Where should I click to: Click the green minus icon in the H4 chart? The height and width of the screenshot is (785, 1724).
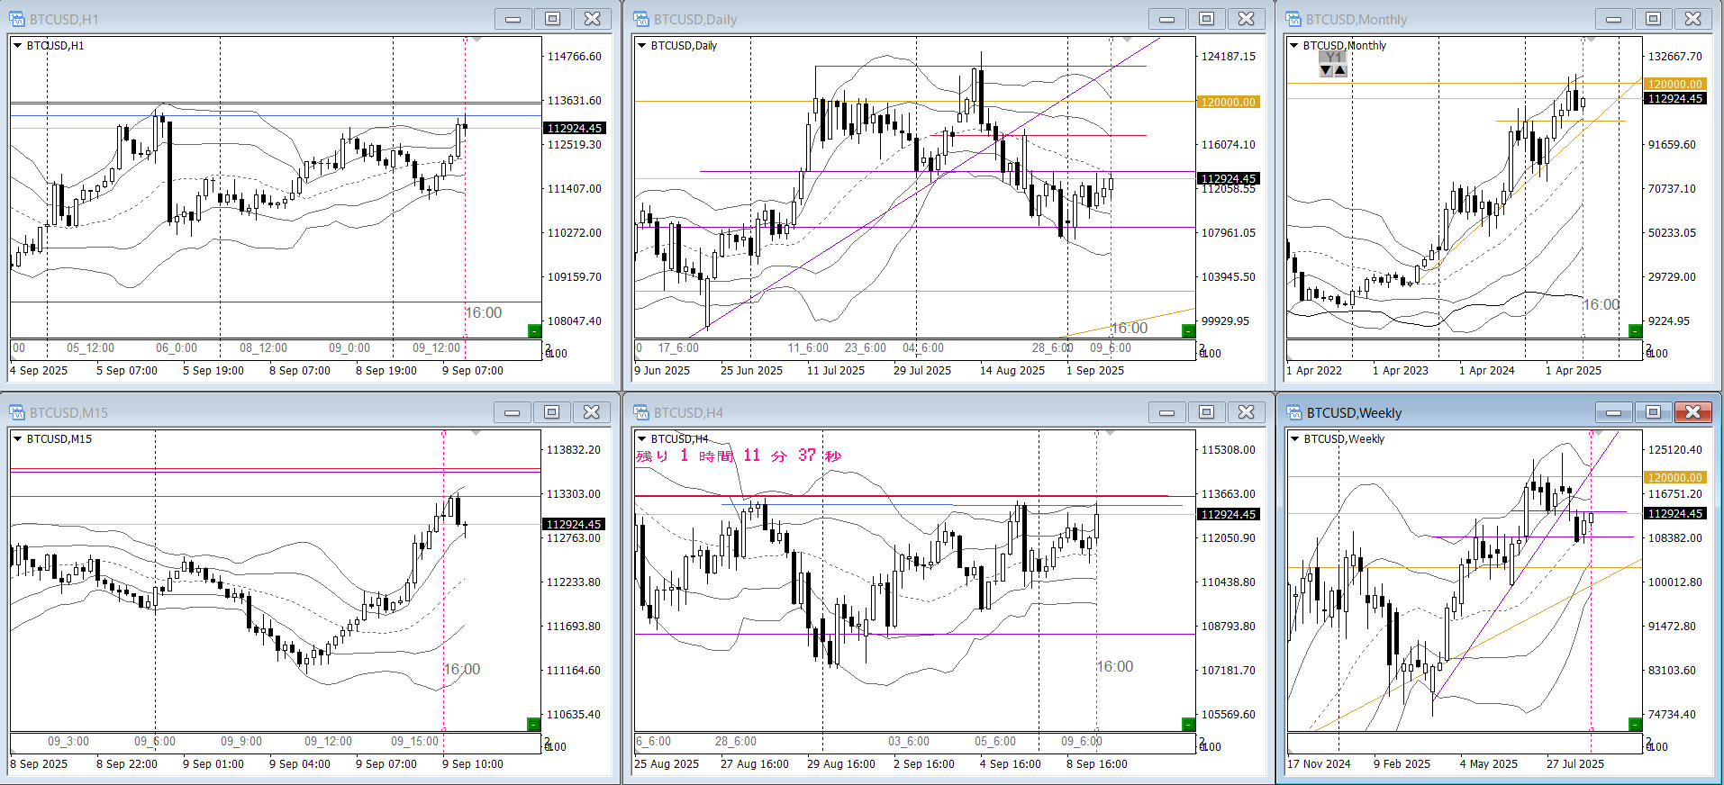point(1188,725)
